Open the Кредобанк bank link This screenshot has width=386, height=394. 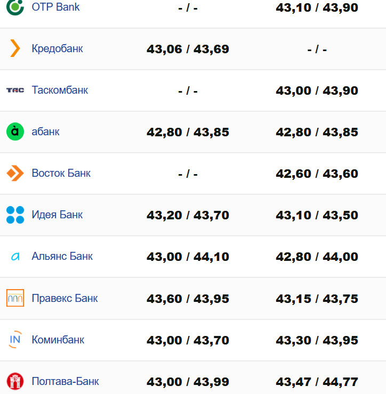point(58,48)
